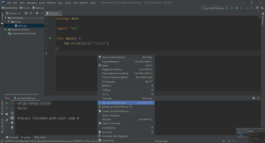The height and width of the screenshot is (143, 265).
Task: Open Folding submenu in context menu
Action: point(126,90)
